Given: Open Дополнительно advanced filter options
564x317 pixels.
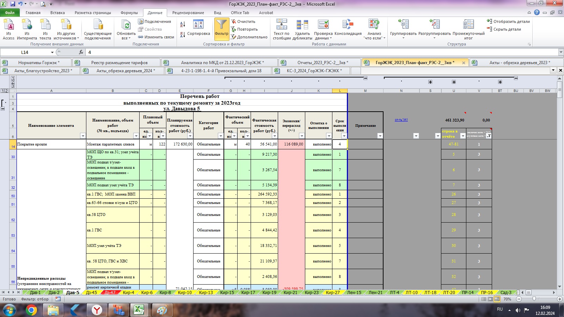Looking at the screenshot, I should pyautogui.click(x=249, y=37).
